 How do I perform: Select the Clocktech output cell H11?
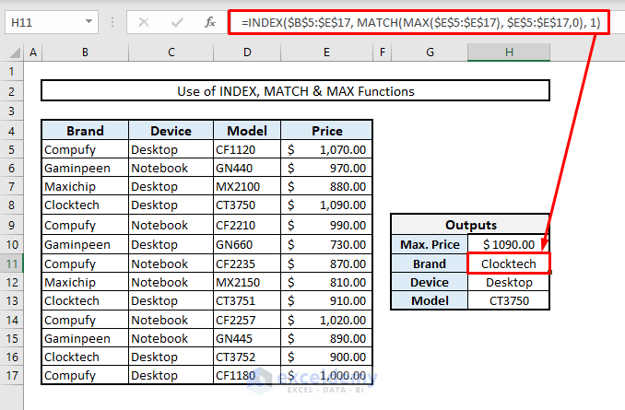click(x=508, y=264)
